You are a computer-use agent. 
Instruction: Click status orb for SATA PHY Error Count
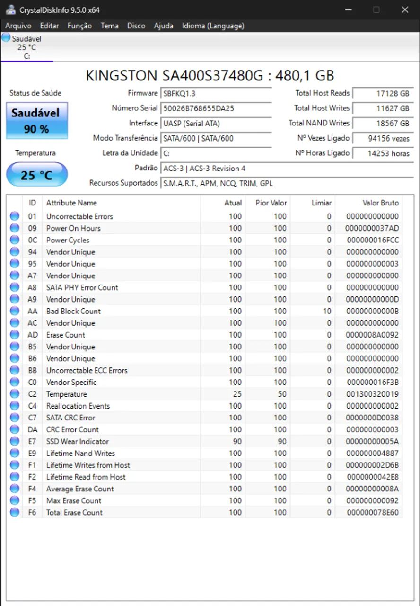(x=15, y=287)
